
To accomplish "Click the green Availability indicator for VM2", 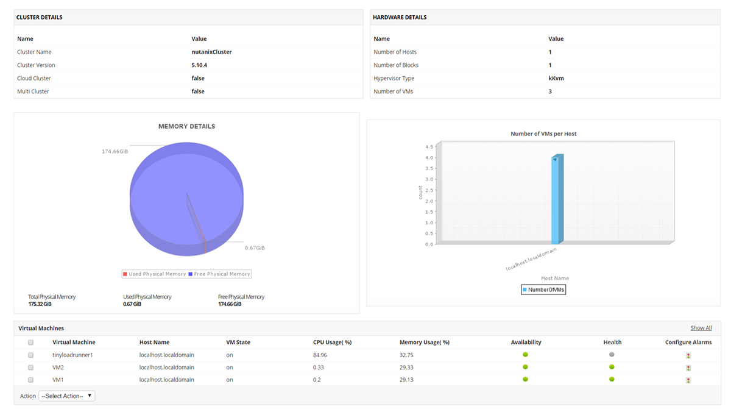I will tap(525, 367).
